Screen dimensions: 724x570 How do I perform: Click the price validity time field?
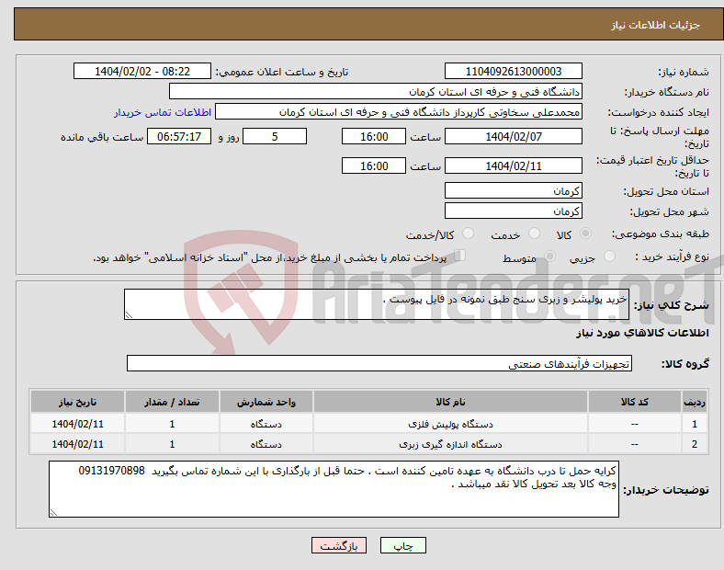(374, 165)
